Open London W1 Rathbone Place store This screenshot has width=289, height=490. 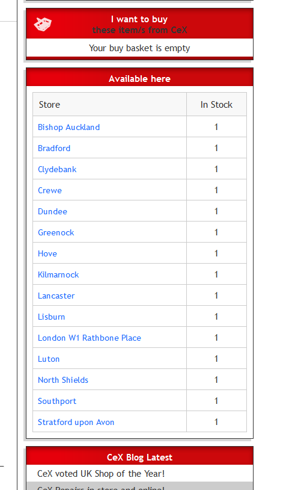coord(89,338)
